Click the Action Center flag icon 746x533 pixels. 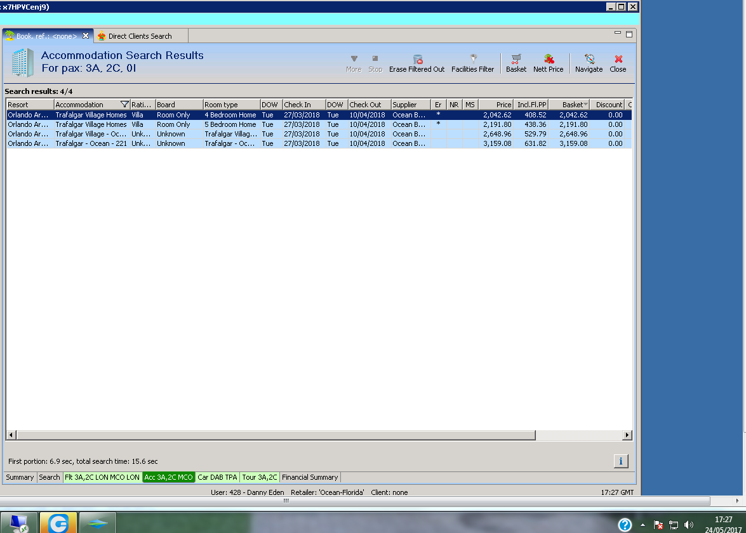click(658, 525)
